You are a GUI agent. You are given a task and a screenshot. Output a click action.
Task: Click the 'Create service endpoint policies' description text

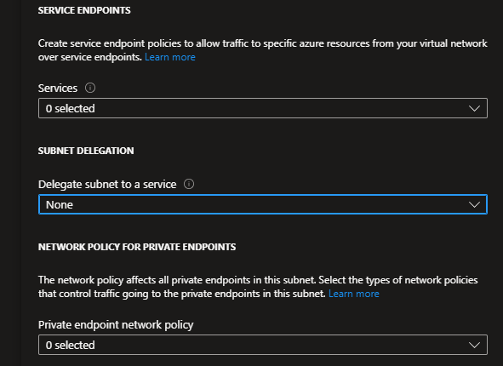point(263,50)
